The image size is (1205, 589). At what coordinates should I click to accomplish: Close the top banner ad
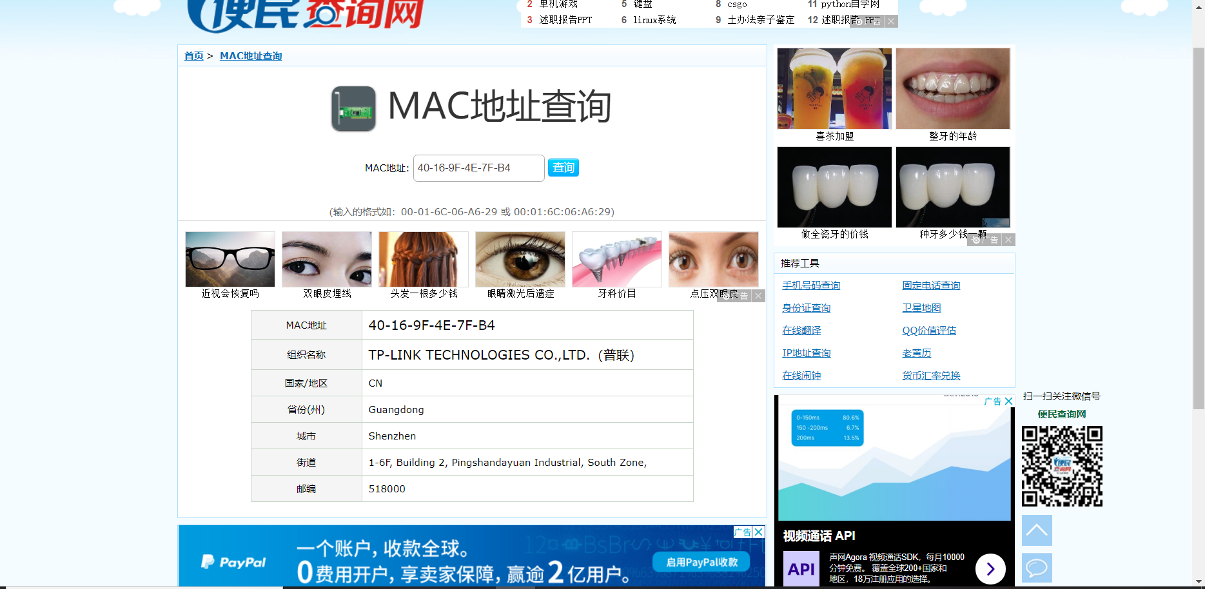891,21
